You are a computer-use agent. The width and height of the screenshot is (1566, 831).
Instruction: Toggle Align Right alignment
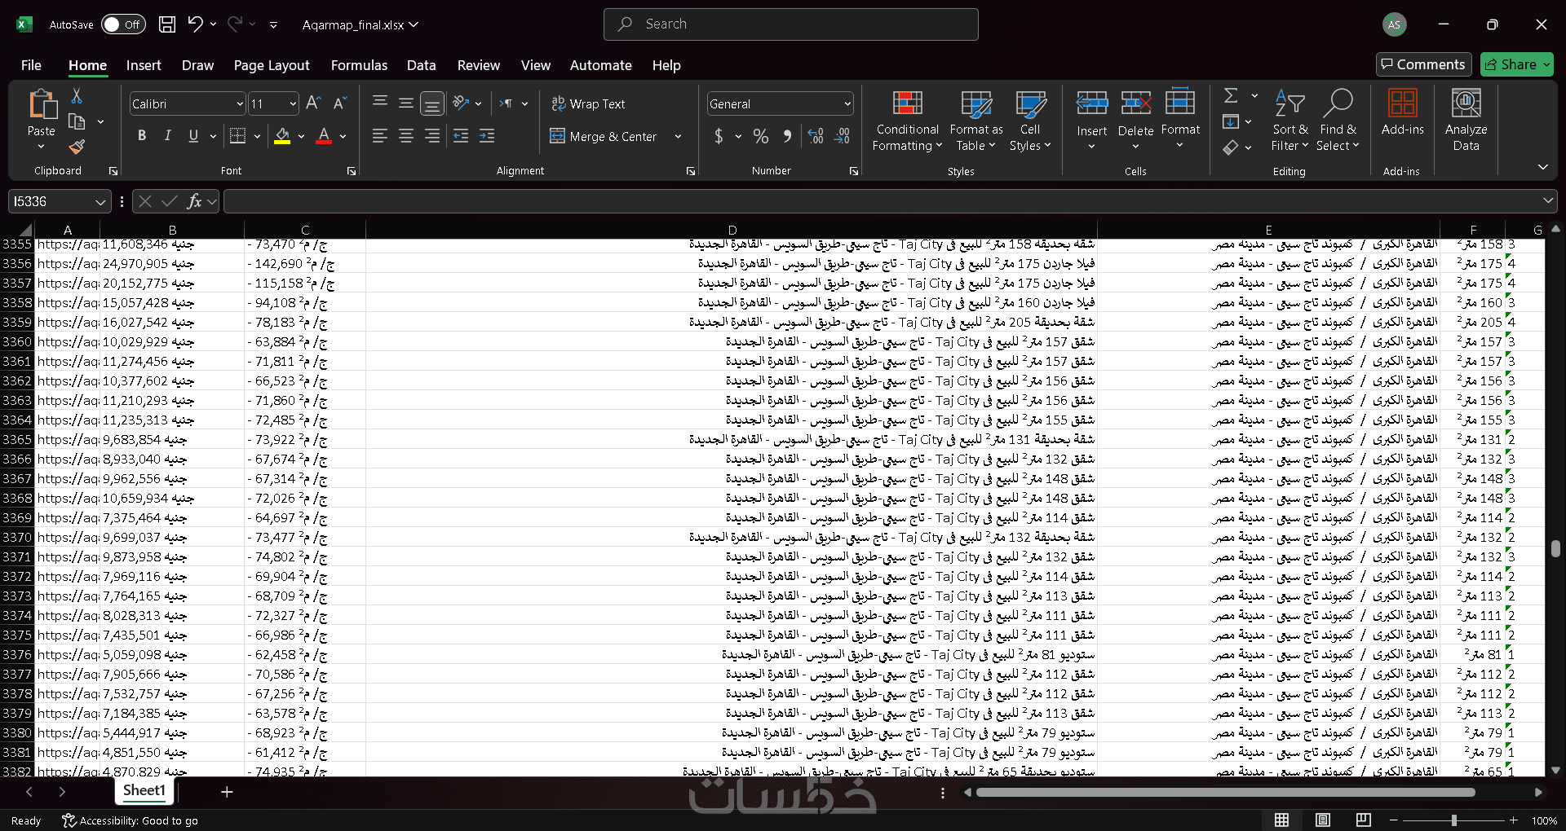pyautogui.click(x=432, y=136)
